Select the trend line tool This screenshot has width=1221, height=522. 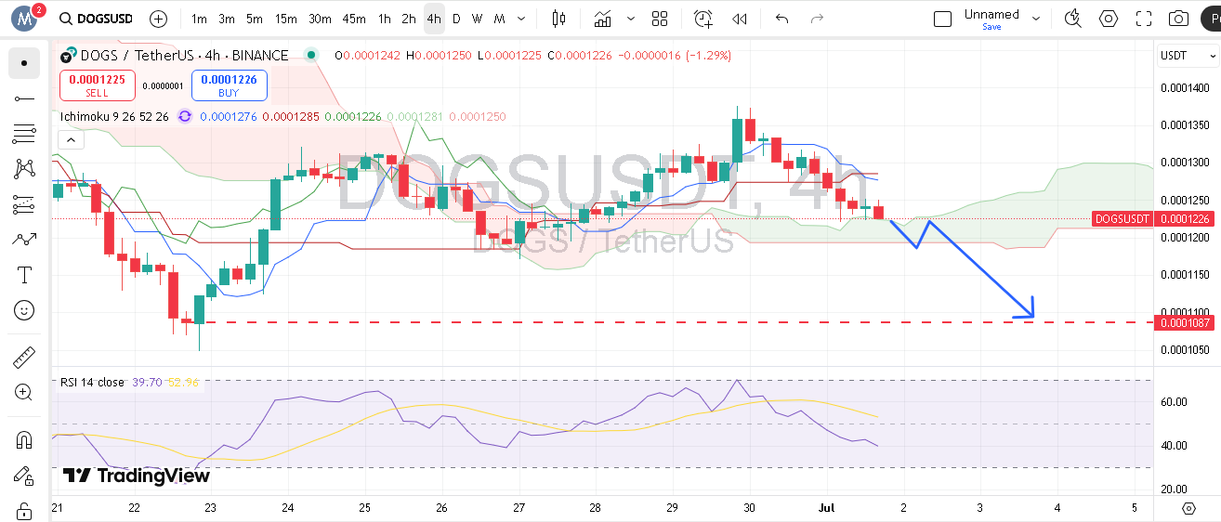point(24,98)
